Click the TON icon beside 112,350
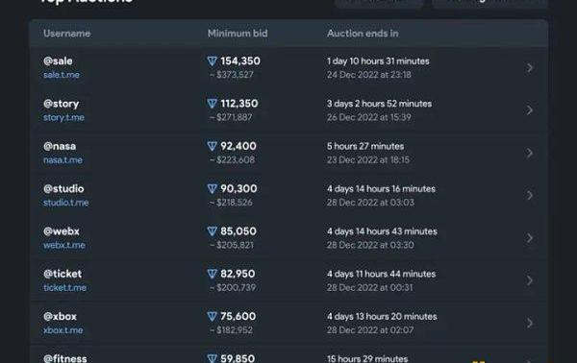This screenshot has height=363, width=577. pos(213,104)
